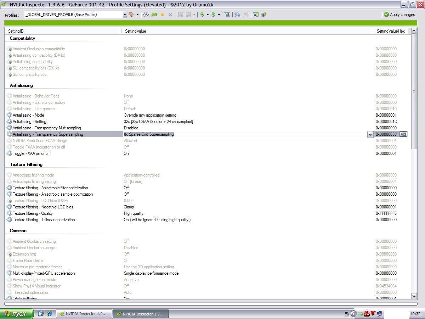Click scrollbar down arrow

pyautogui.click(x=414, y=296)
